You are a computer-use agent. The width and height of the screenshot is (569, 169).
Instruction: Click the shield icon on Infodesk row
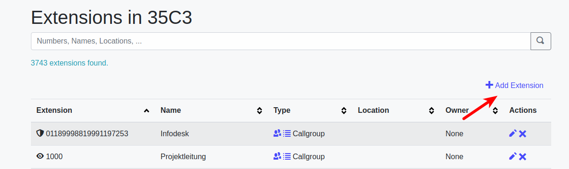[40, 133]
